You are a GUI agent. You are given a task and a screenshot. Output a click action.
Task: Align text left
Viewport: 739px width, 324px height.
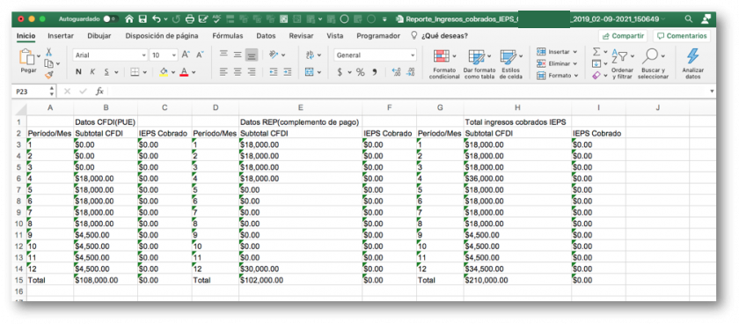click(223, 72)
